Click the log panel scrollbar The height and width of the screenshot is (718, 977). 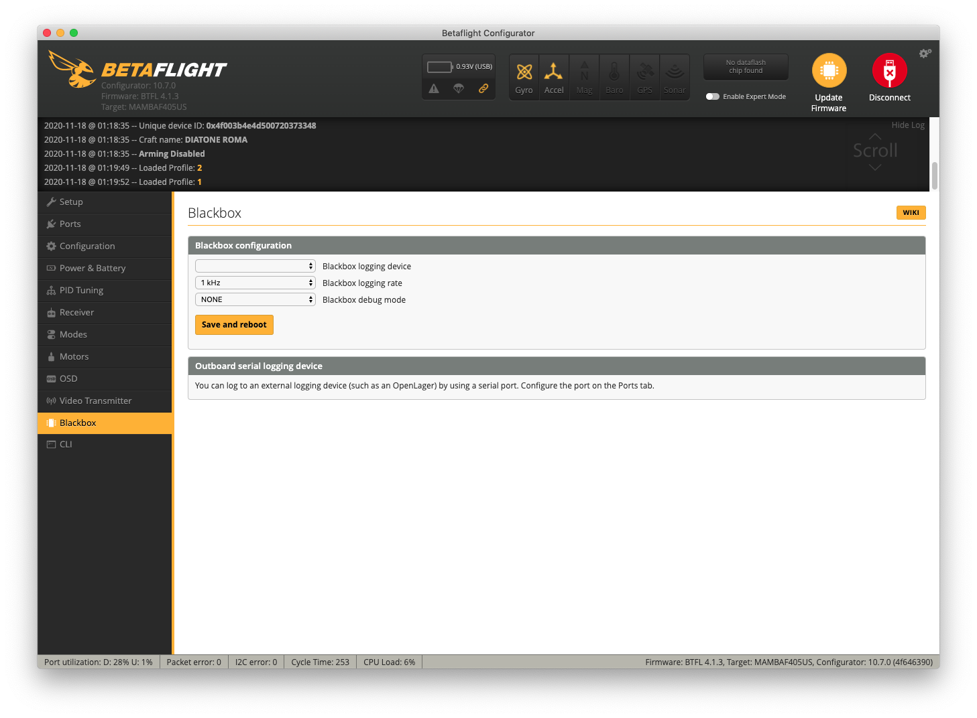coord(935,175)
